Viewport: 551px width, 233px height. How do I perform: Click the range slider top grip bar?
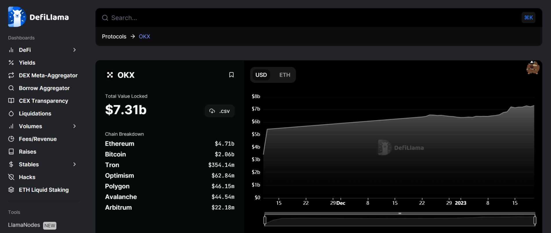coord(400,213)
